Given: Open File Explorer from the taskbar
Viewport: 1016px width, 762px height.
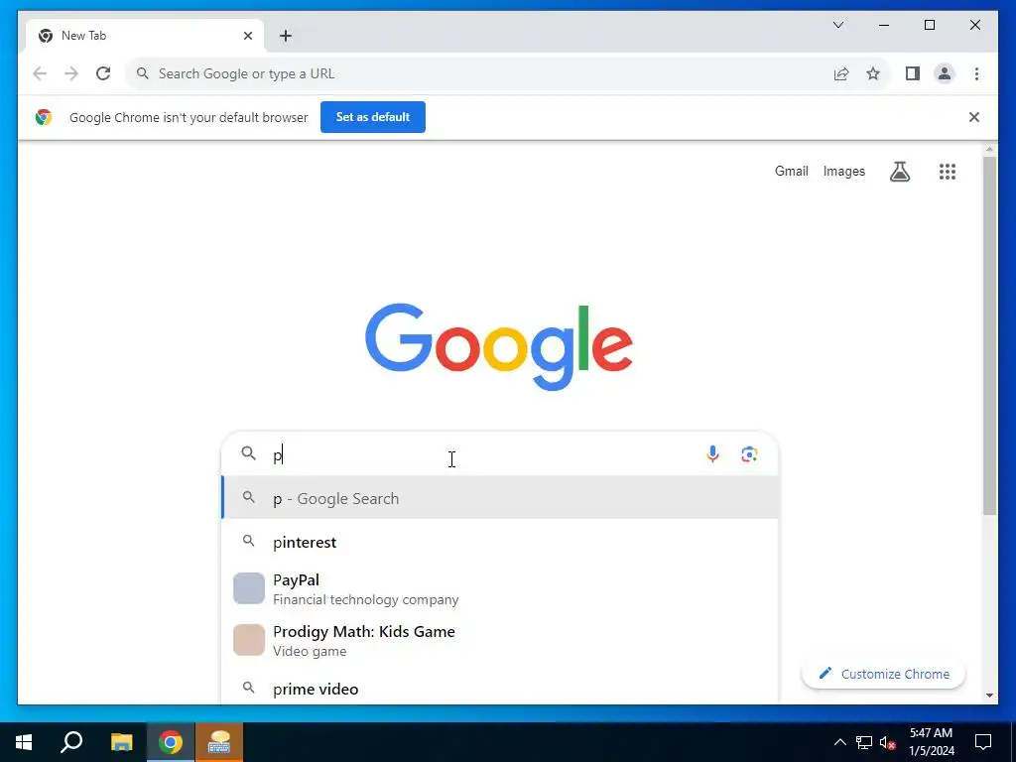Looking at the screenshot, I should coord(121,742).
